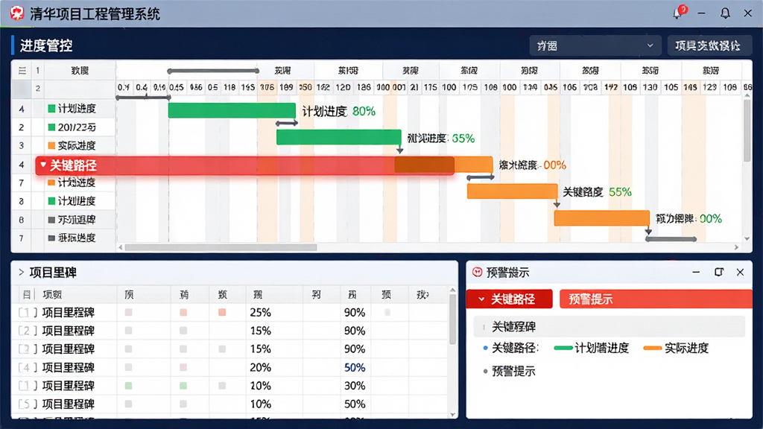Click the button right of the header dropdown
Screen dimensions: 763x429
(x=709, y=45)
